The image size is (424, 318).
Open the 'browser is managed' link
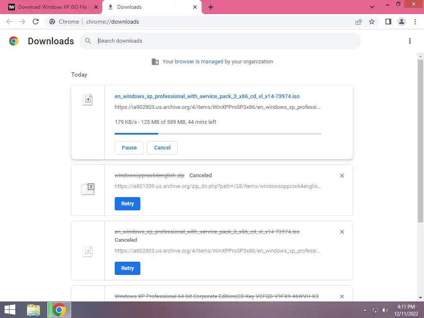[199, 62]
